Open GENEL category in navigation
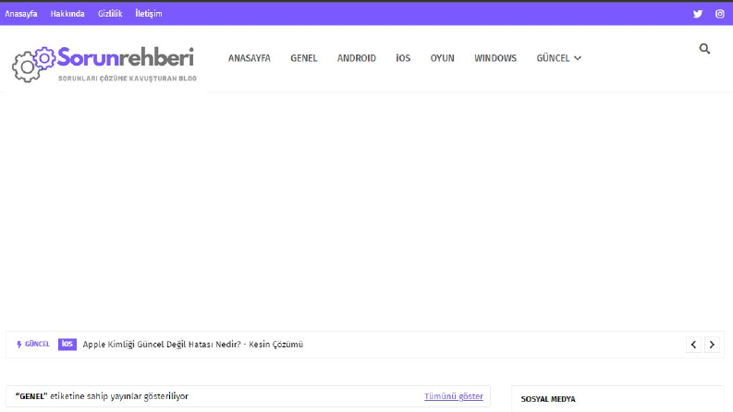 pos(304,58)
